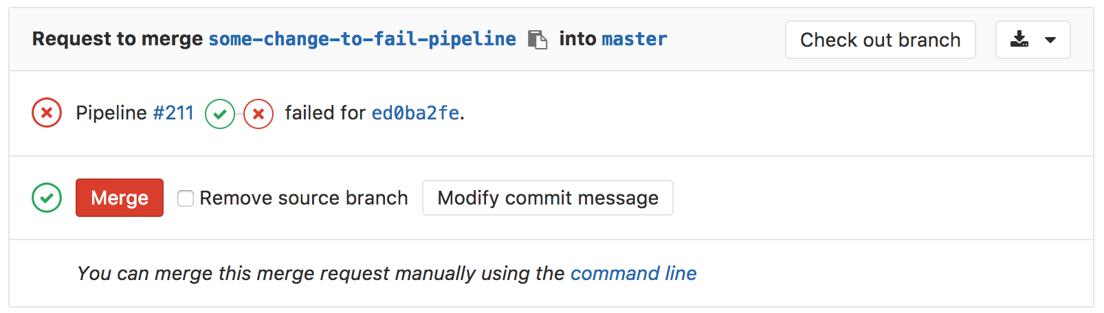The width and height of the screenshot is (1104, 313).
Task: Click the green check icon beside Merge
Action: point(47,198)
